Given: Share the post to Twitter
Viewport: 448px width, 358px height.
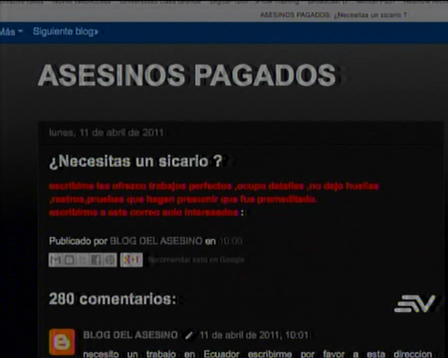Looking at the screenshot, I should pos(82,260).
